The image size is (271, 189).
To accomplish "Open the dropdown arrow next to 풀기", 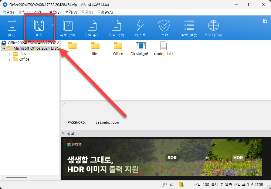I will click(53, 25).
